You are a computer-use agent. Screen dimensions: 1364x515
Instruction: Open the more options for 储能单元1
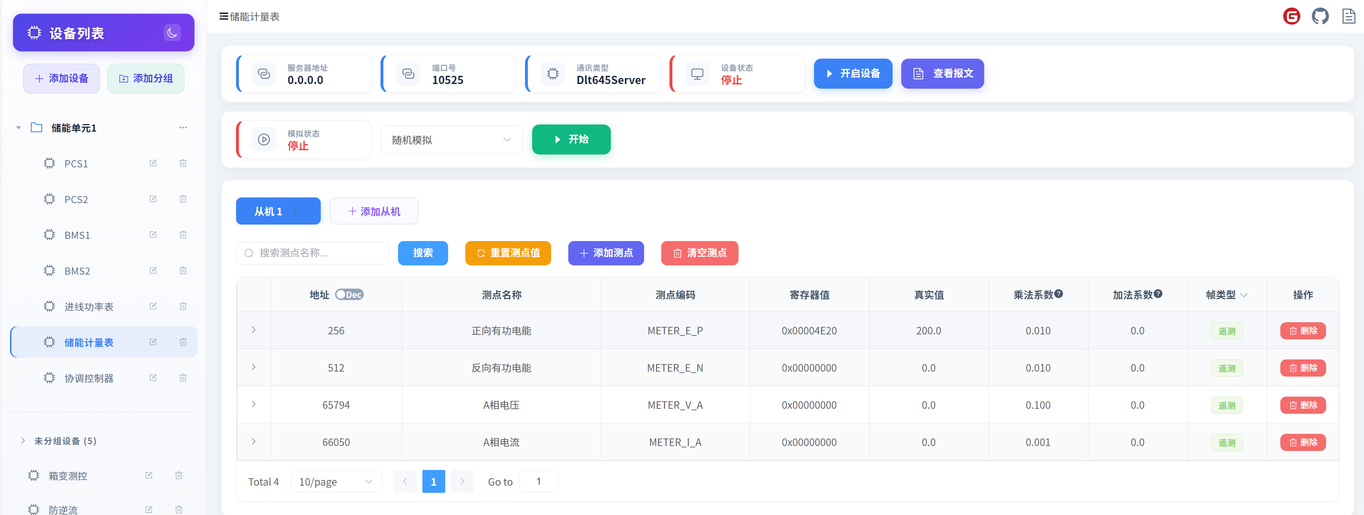[x=183, y=128]
